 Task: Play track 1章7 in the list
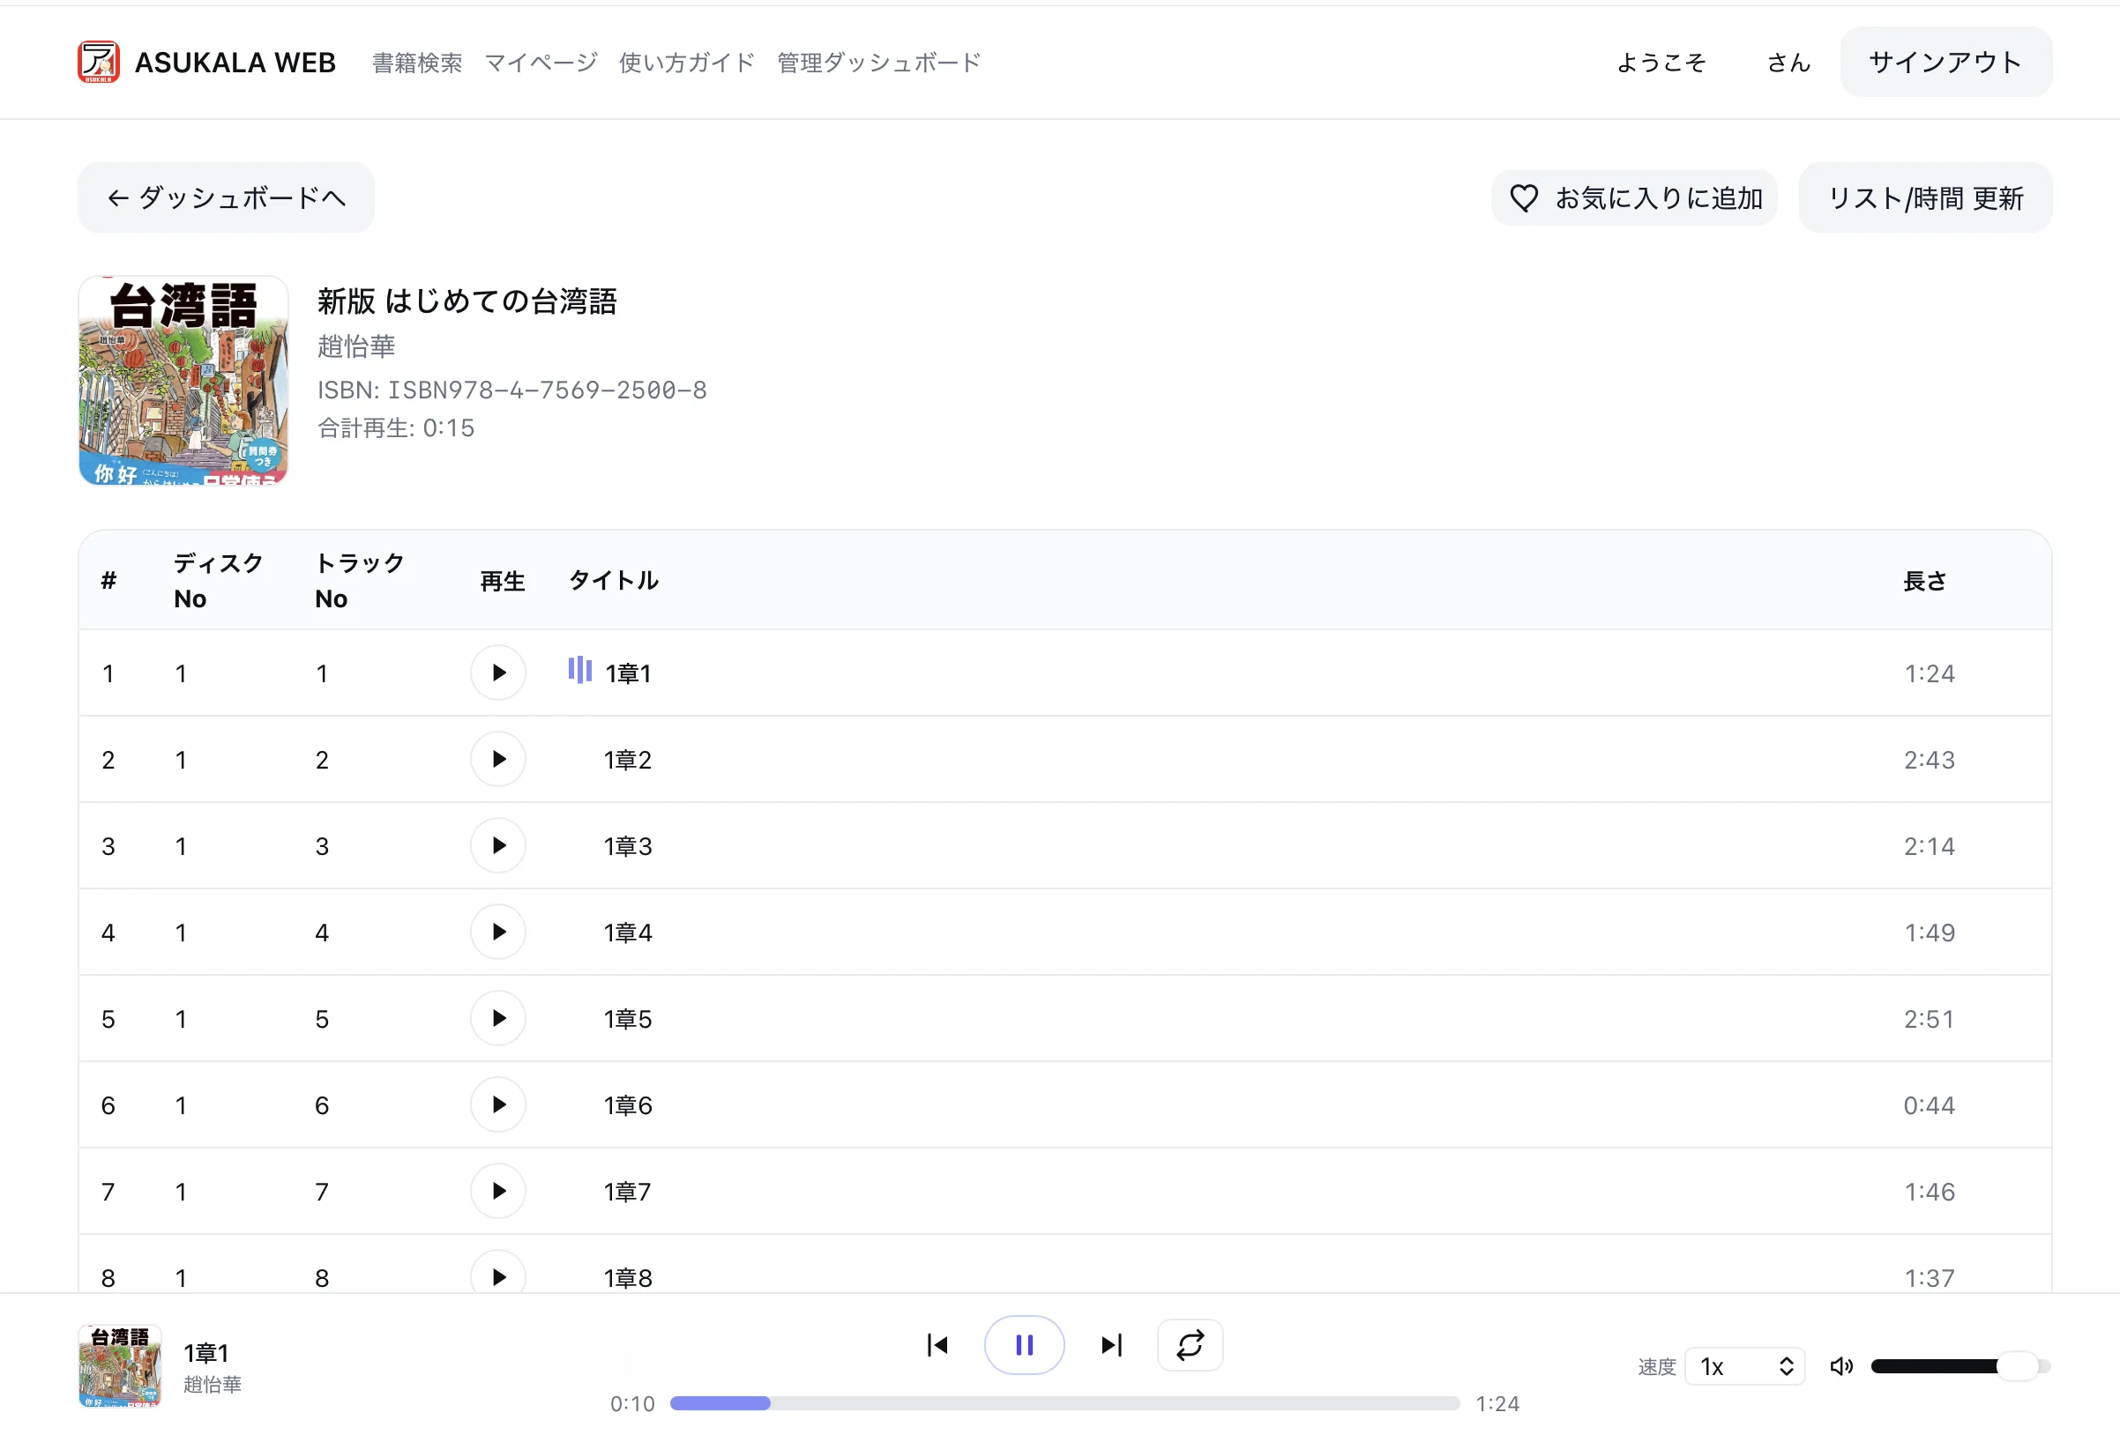(498, 1191)
